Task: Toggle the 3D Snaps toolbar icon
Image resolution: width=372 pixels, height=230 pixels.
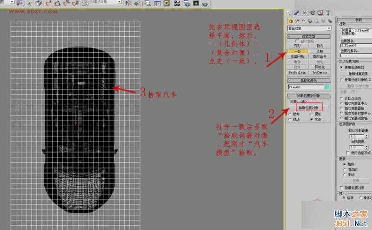Action: 49,3
